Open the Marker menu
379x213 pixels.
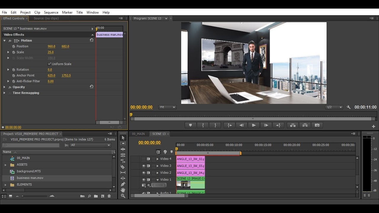click(x=67, y=12)
